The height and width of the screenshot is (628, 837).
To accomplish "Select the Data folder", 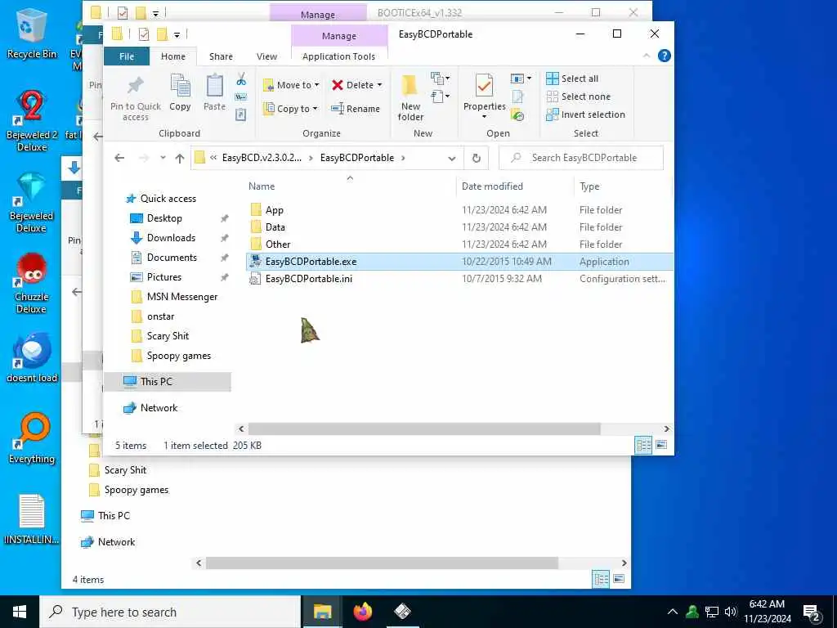I will 275,227.
